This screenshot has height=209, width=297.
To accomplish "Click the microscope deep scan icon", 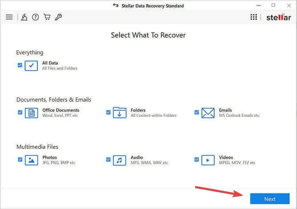I will [x=24, y=17].
